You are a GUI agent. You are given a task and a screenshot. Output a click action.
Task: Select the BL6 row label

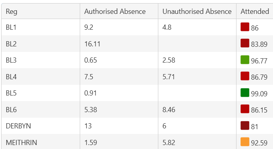pyautogui.click(x=11, y=109)
